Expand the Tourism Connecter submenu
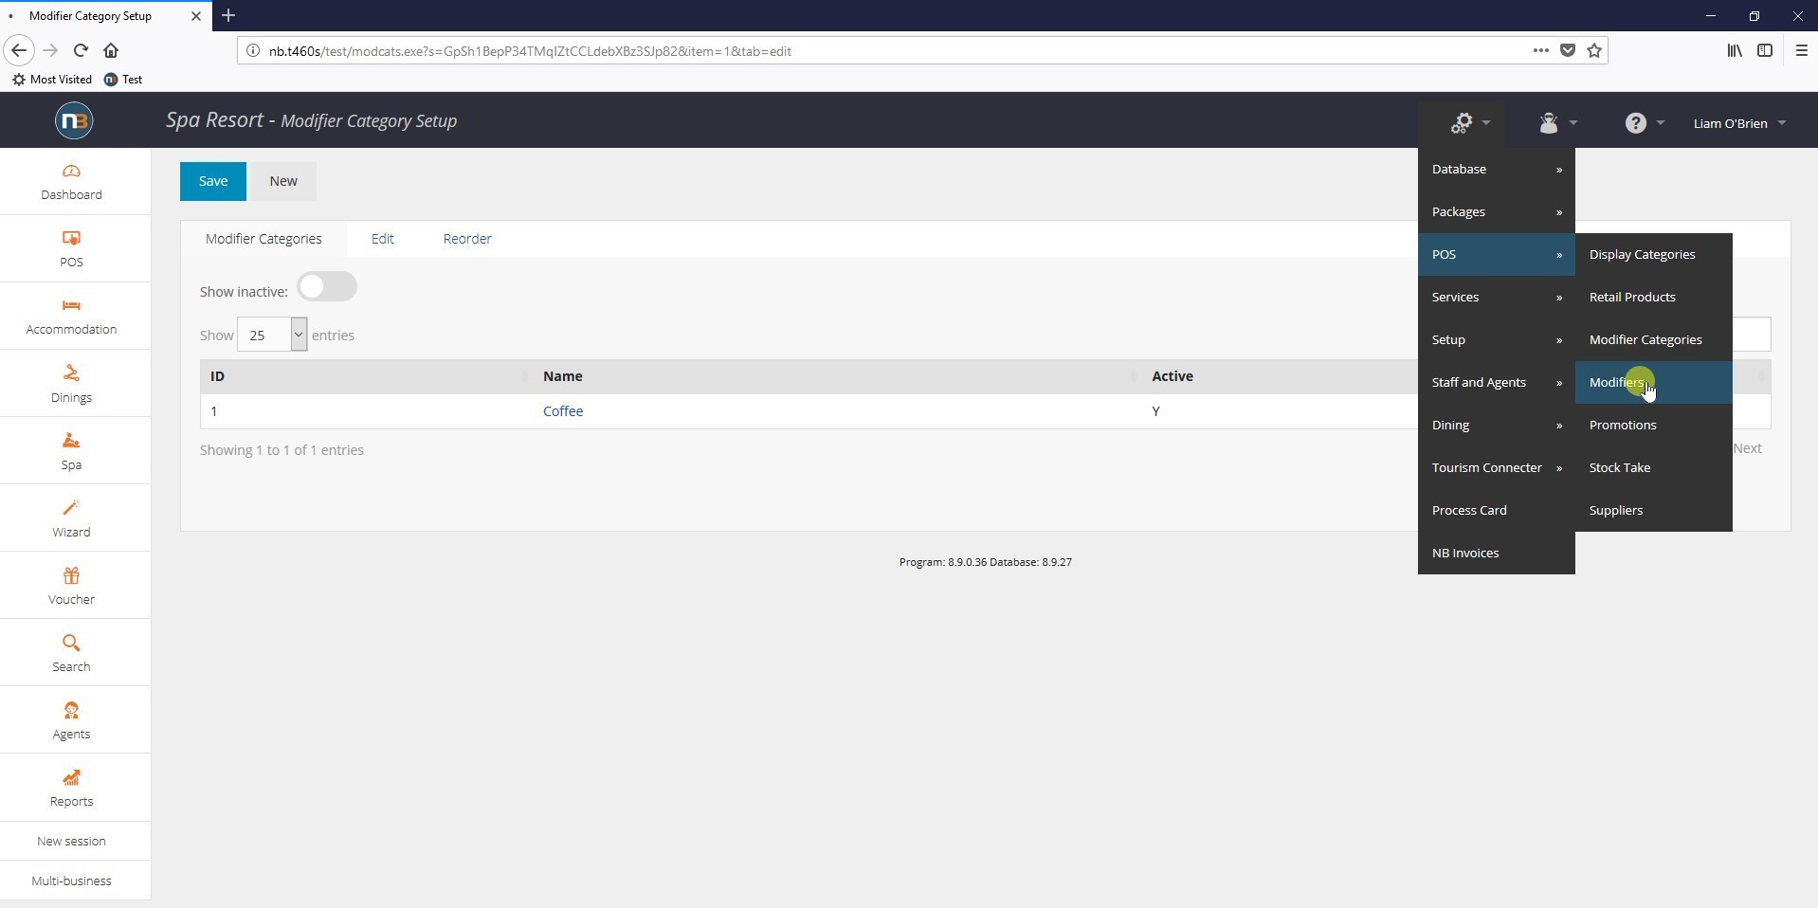Viewport: 1818px width, 908px height. coord(1497,467)
